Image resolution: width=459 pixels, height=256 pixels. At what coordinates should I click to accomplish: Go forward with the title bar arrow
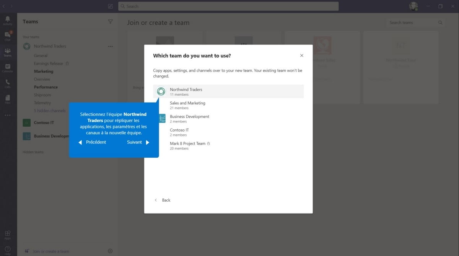(11, 6)
